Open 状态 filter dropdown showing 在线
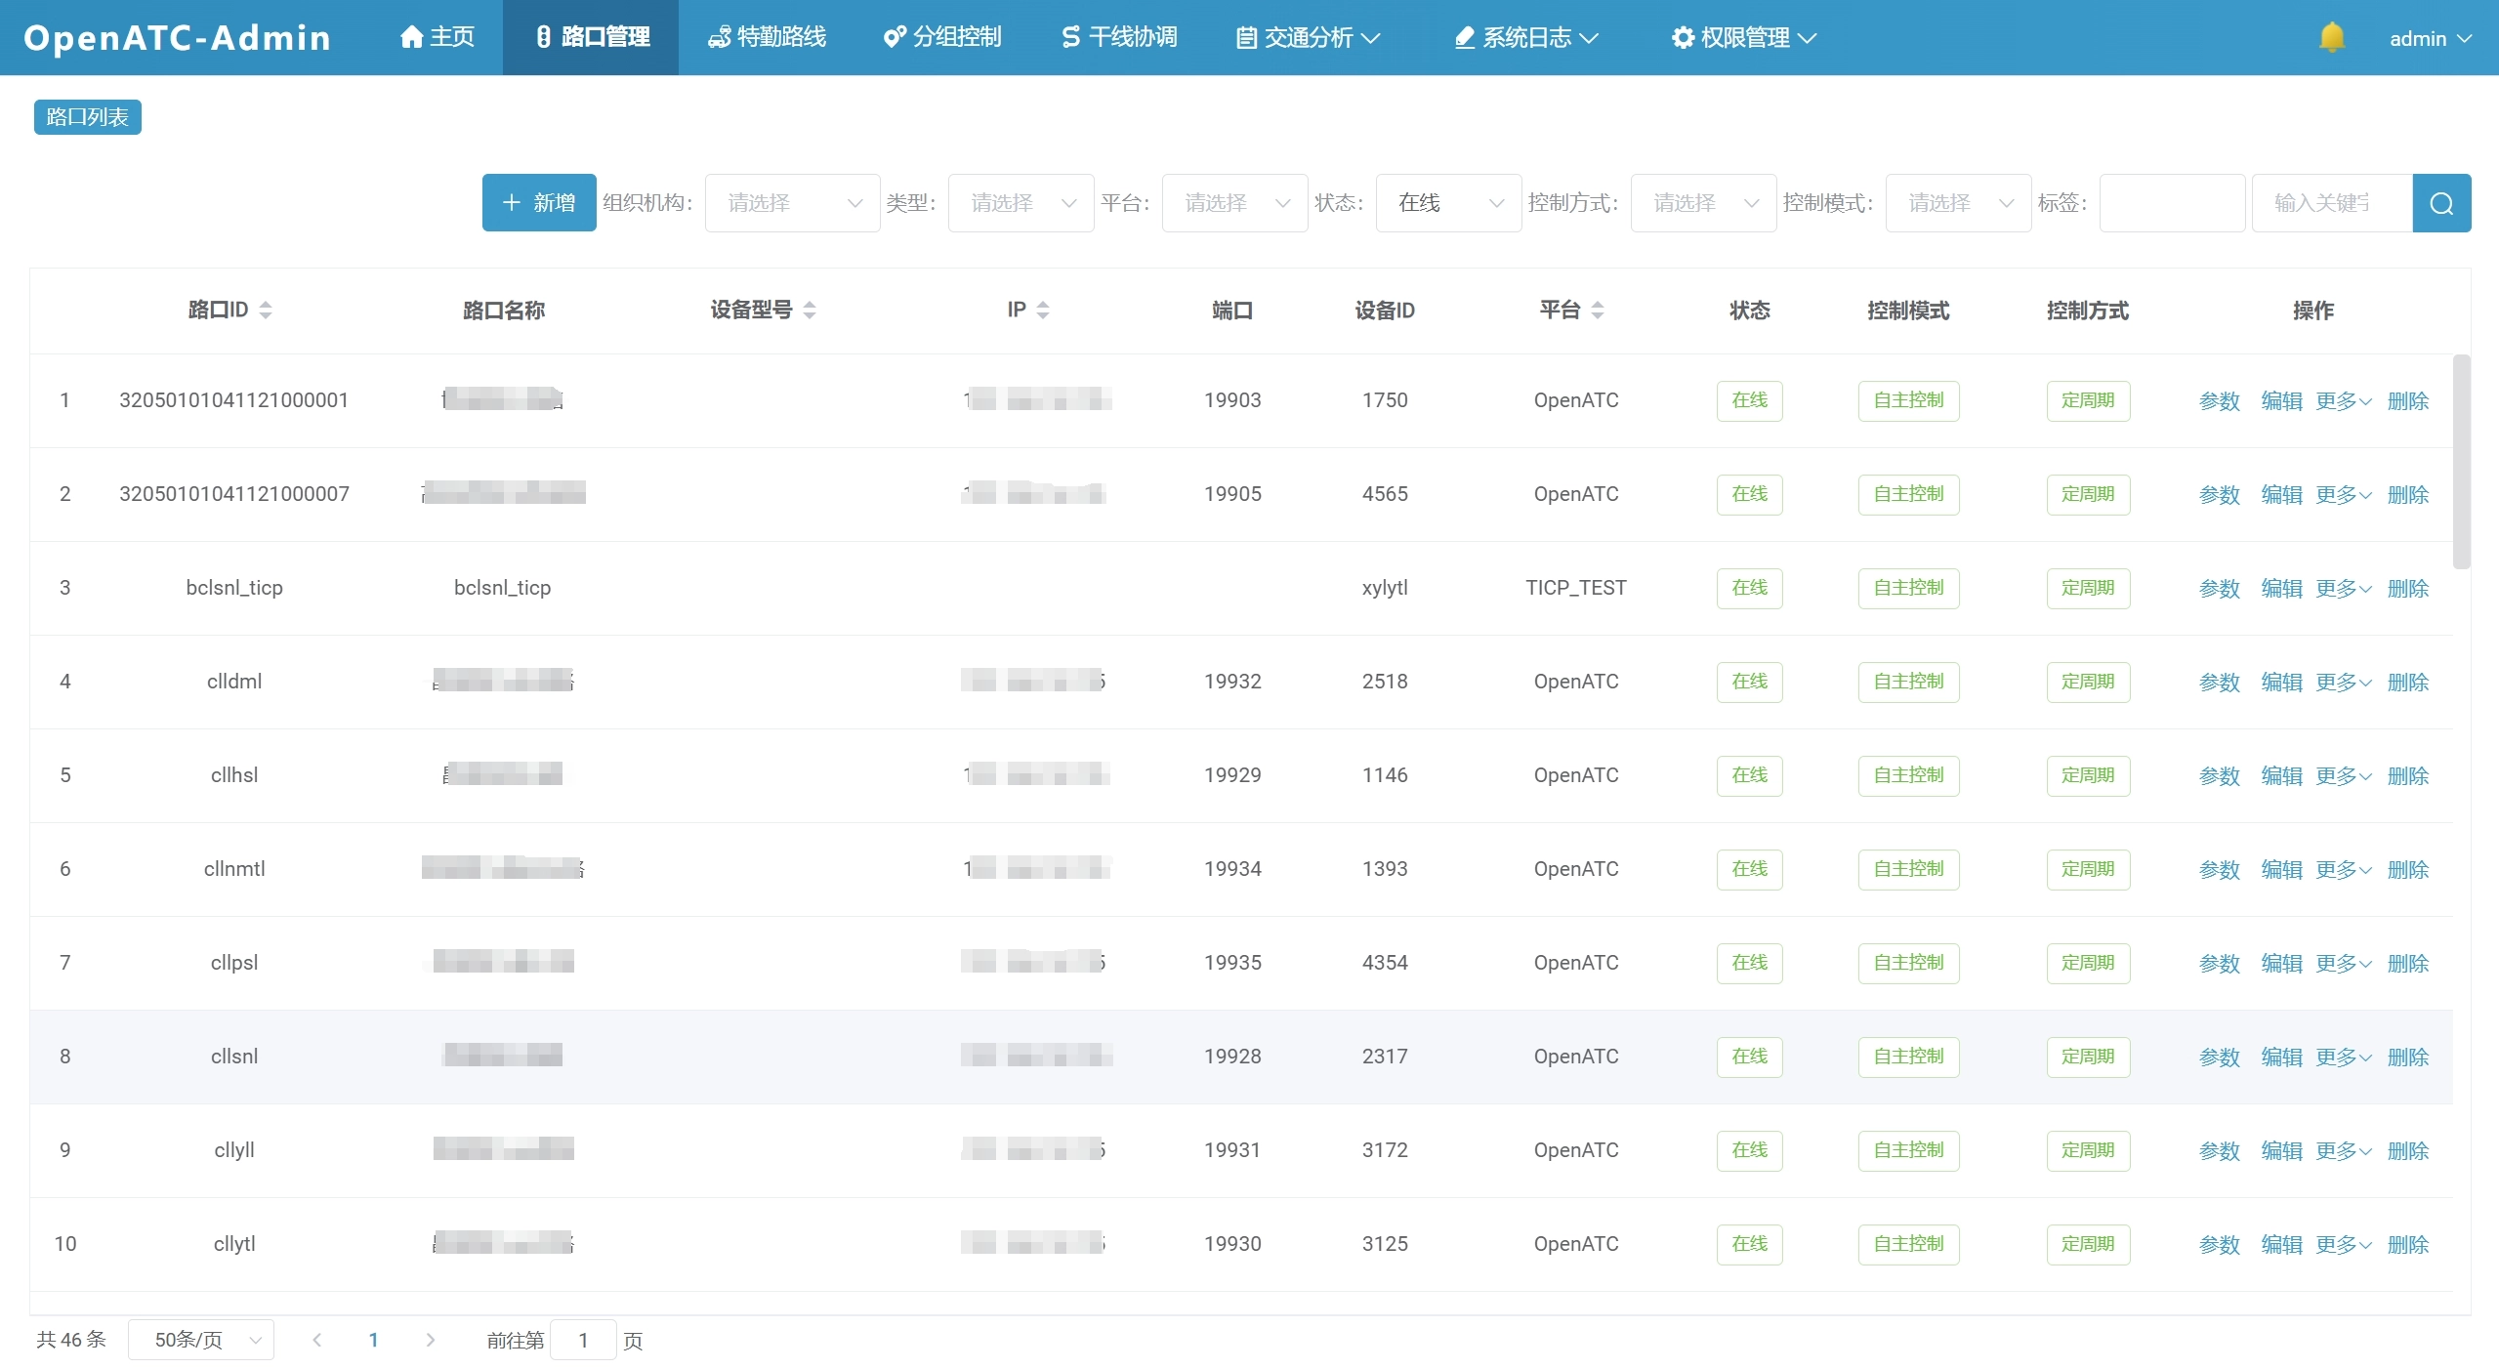The image size is (2499, 1369). [x=1447, y=203]
